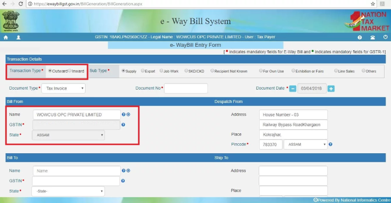Click the Pincode field showing 783370
Screen dimensions: 391x203
(271, 144)
